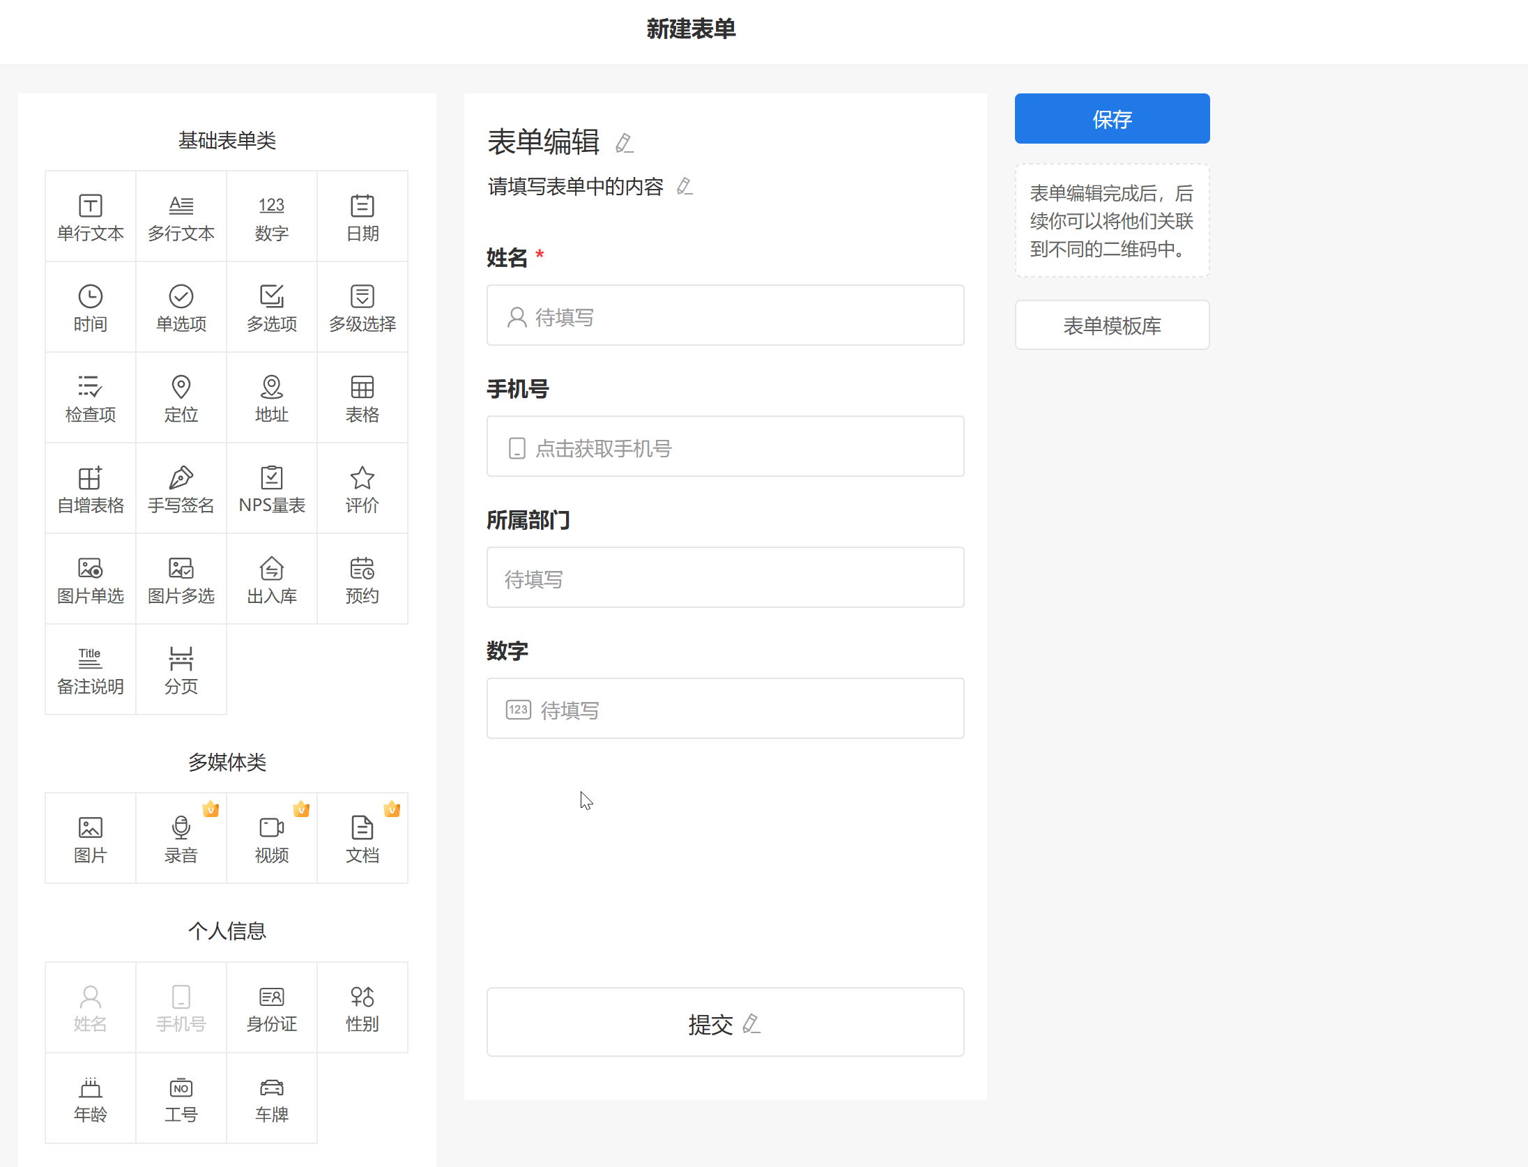Add the NPS scale component
This screenshot has width=1528, height=1167.
coord(272,489)
